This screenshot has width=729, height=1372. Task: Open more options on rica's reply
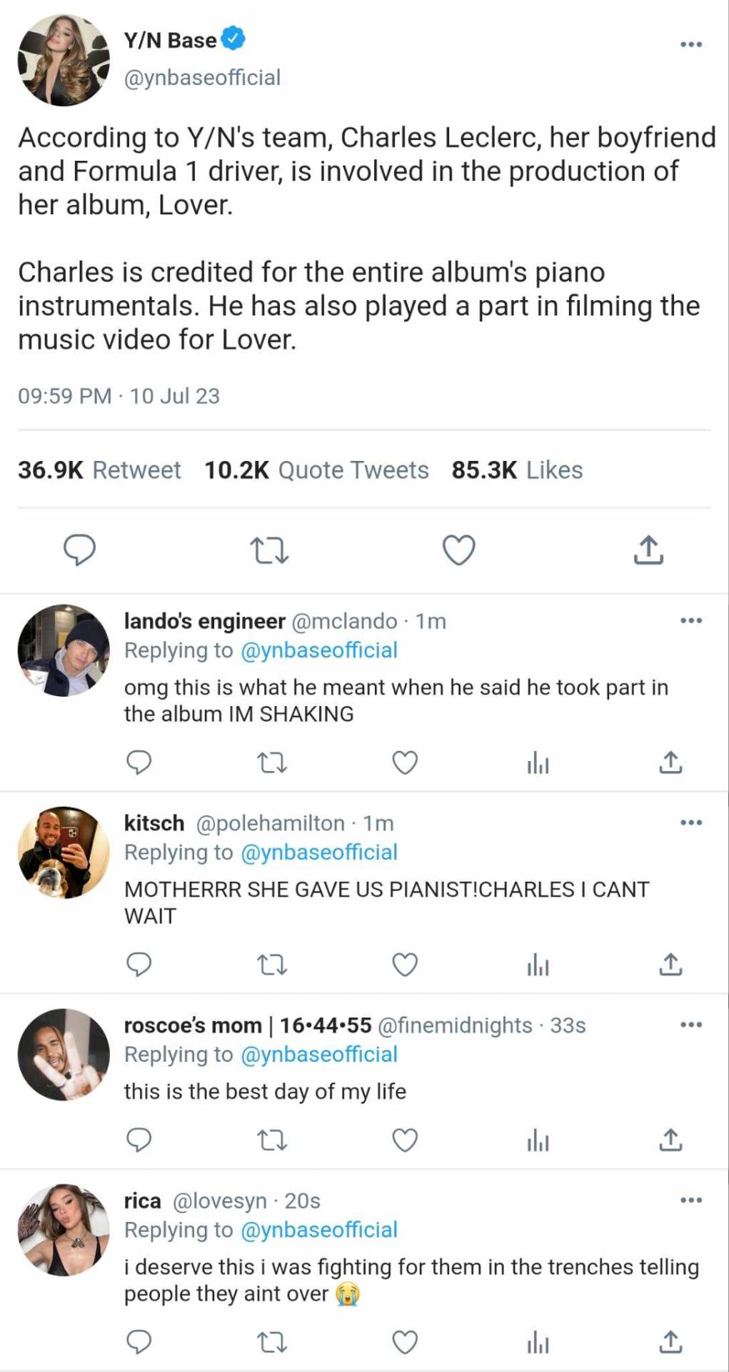coord(690,1200)
